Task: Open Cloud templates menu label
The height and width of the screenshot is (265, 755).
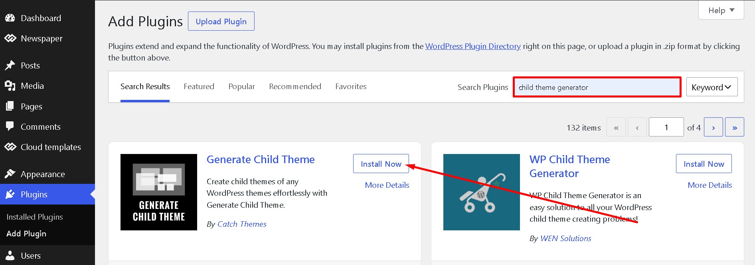Action: [51, 147]
